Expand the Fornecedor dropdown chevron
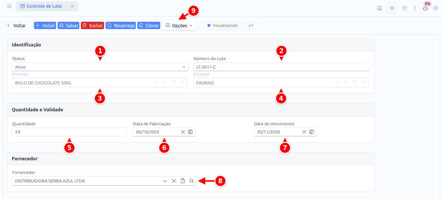The width and height of the screenshot is (443, 199). click(x=165, y=181)
